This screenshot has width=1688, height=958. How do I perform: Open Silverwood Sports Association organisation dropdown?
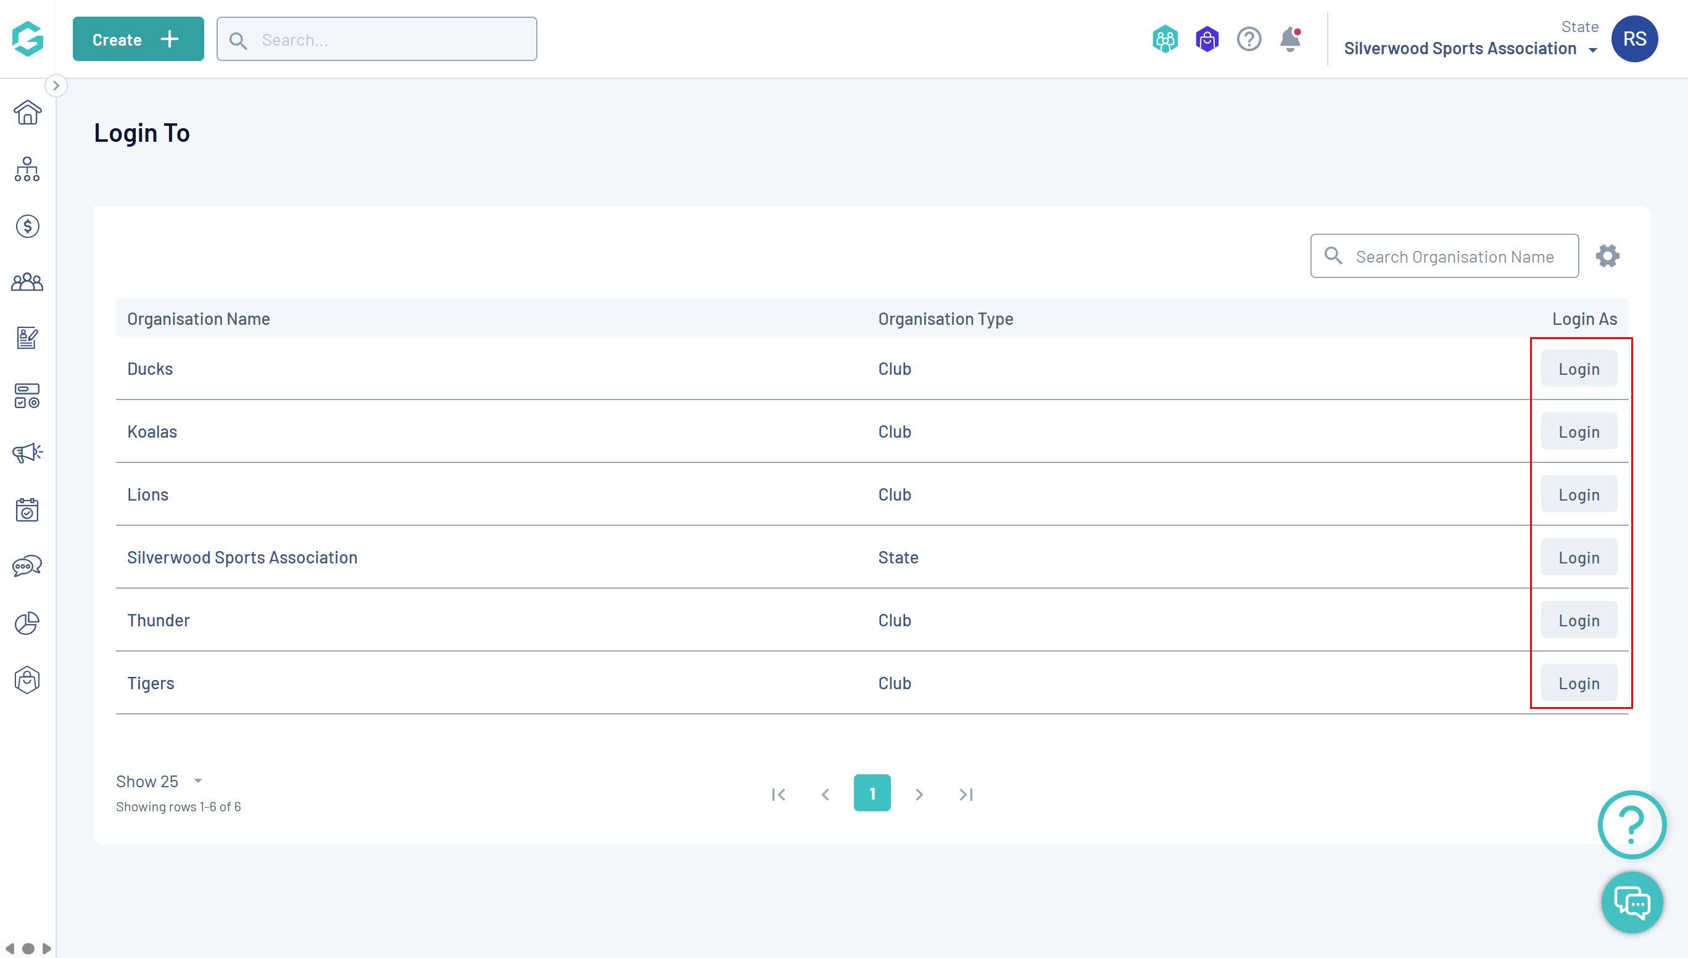point(1470,49)
